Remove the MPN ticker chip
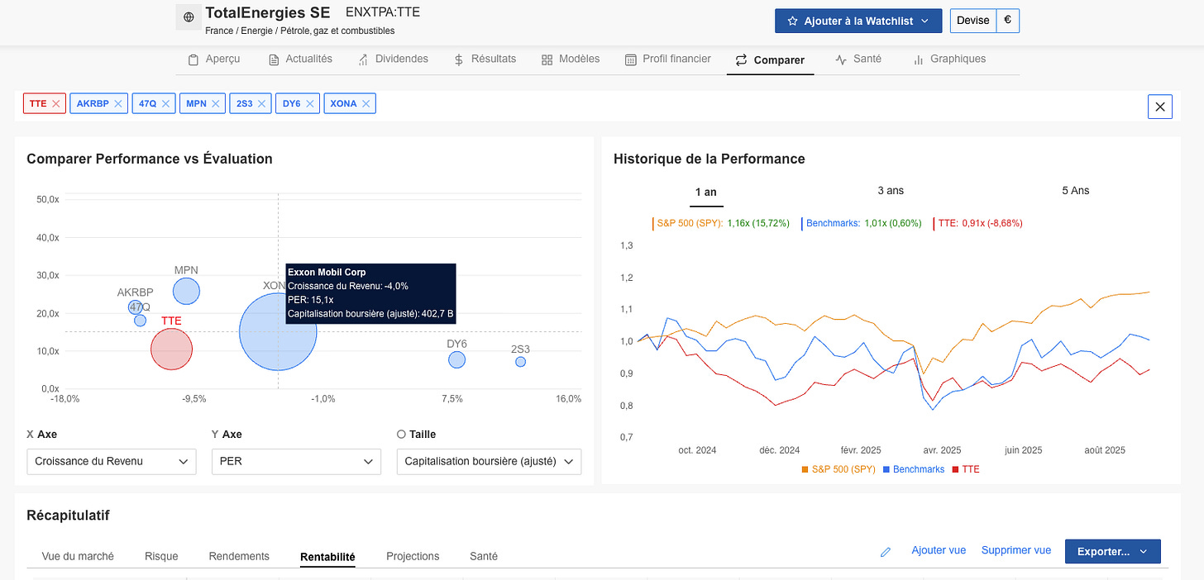Viewport: 1204px width, 580px height. tap(216, 103)
